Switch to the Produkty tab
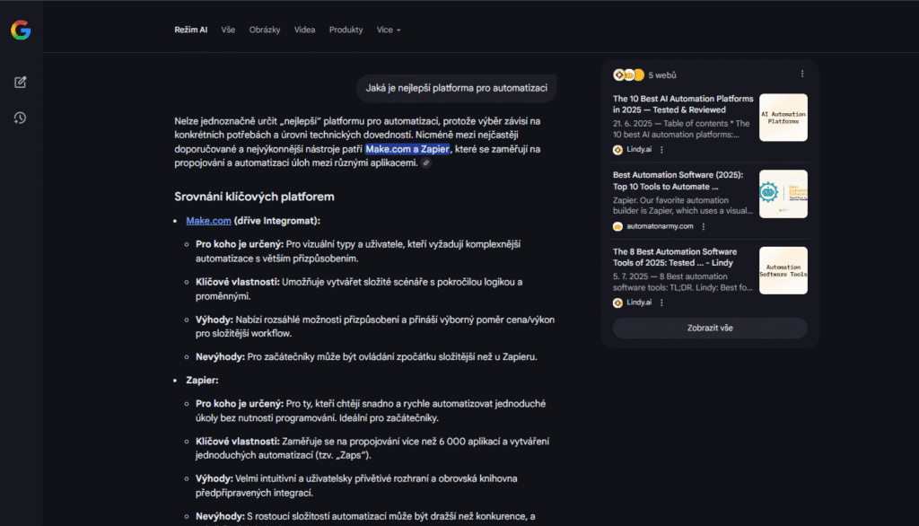This screenshot has height=526, width=919. coord(346,30)
